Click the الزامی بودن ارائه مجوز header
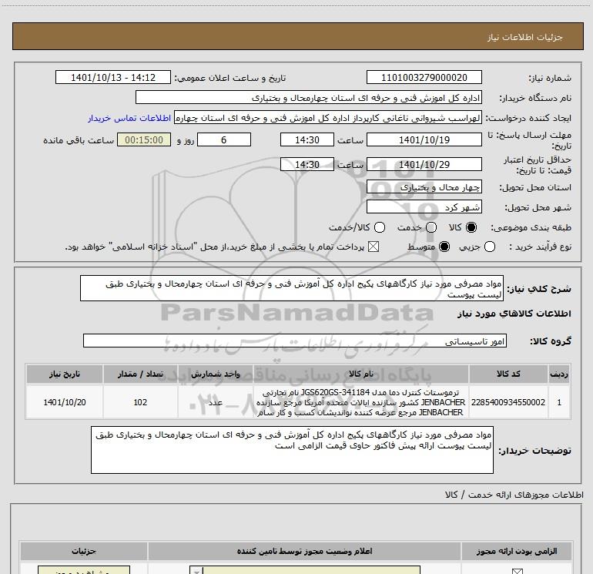Screen dimensions: 593x574 click(517, 551)
